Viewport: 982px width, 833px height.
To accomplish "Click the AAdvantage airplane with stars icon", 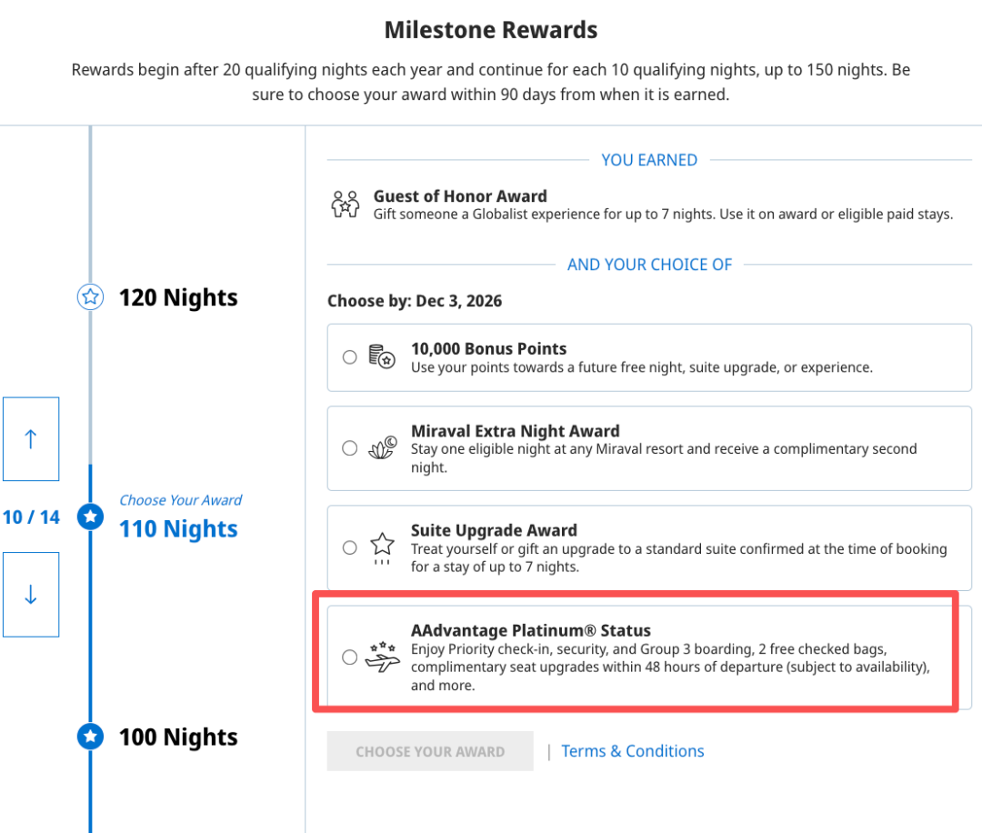I will pyautogui.click(x=383, y=657).
